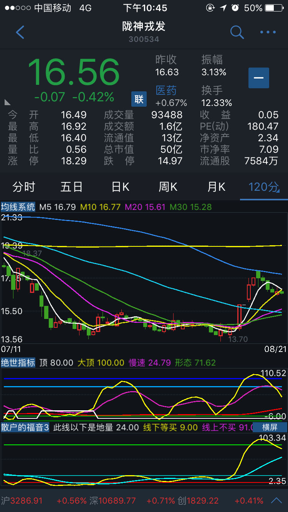Tap the battery indicator in status bar
Screen dimensions: 288x512
click(x=275, y=8)
